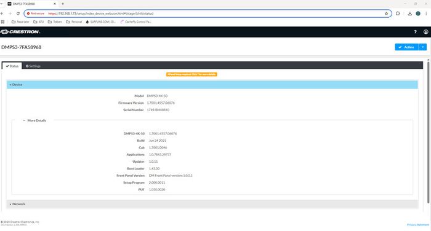The width and height of the screenshot is (431, 231).
Task: Reload the page with browser refresh icon
Action: (18, 14)
